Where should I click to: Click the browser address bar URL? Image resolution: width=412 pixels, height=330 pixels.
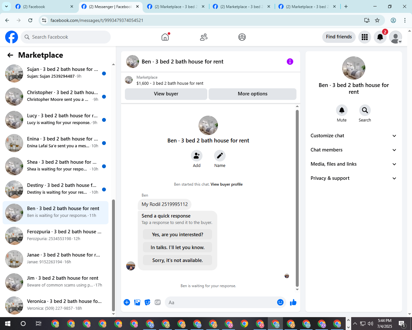coord(97,20)
